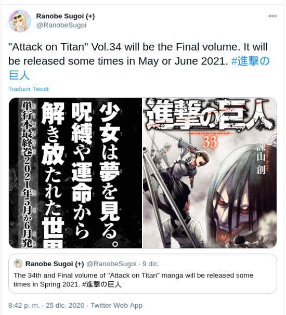This screenshot has height=315, width=286.
Task: Visit the @RanobeSugoi handle at top
Action: click(61, 25)
